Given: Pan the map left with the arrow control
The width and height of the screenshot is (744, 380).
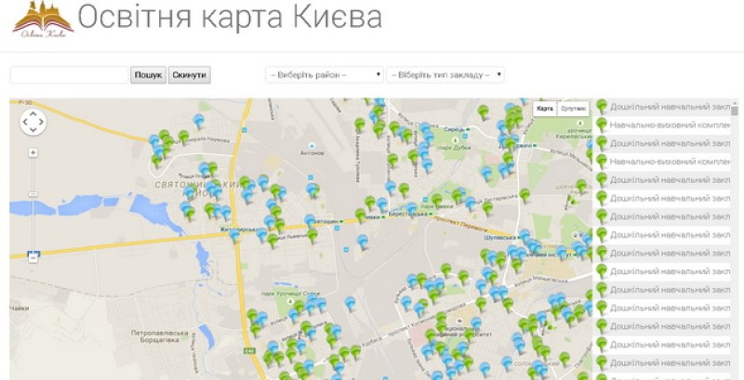Looking at the screenshot, I should tap(25, 123).
